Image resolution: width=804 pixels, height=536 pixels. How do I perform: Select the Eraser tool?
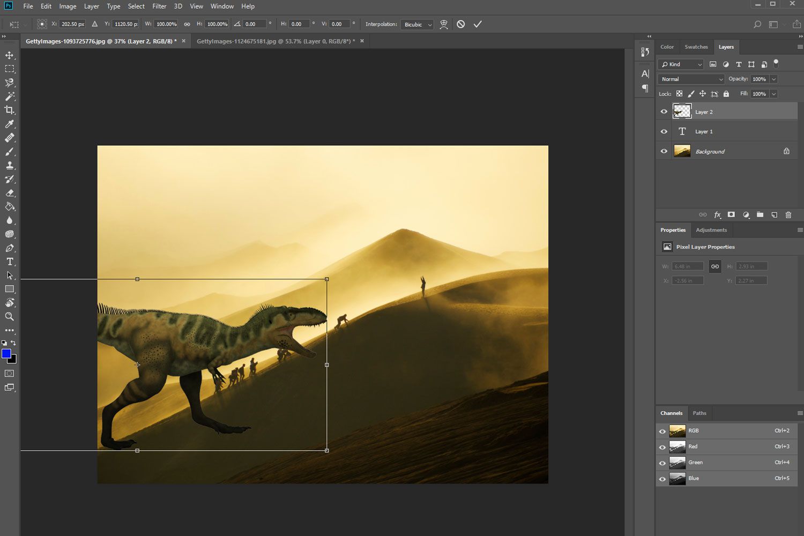point(10,193)
